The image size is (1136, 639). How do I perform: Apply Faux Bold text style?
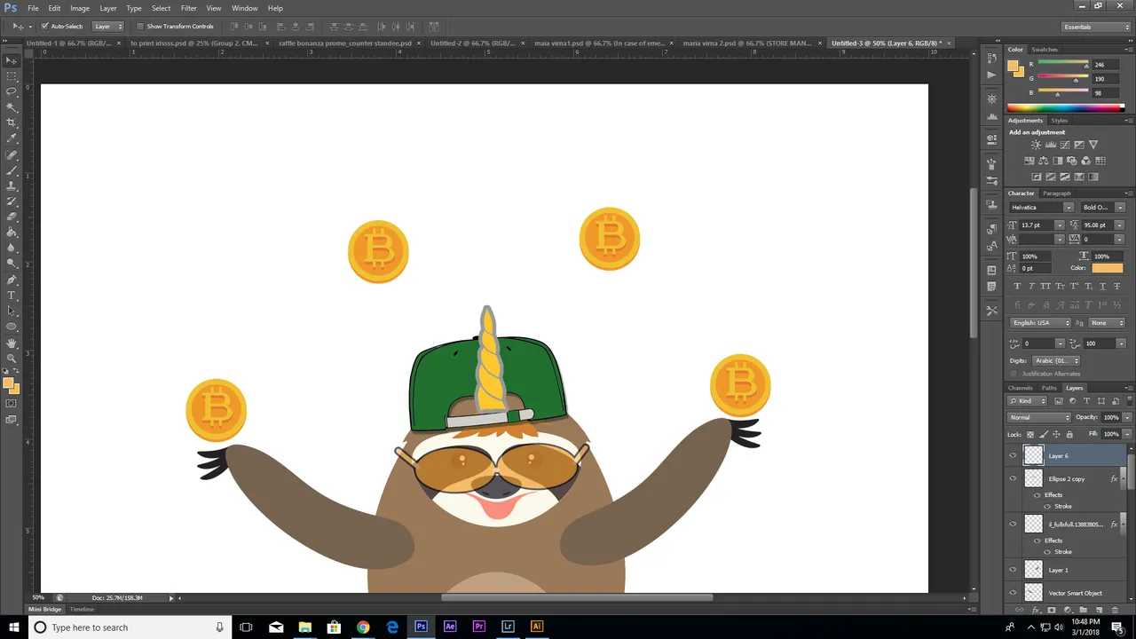pos(1017,286)
